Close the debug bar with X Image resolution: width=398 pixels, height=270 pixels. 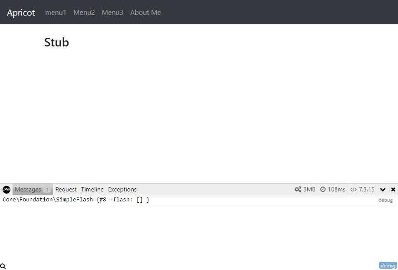[393, 190]
